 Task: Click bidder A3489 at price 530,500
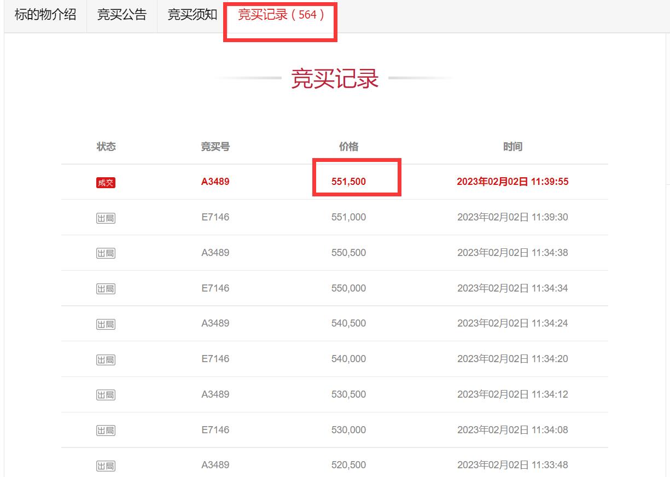(215, 394)
